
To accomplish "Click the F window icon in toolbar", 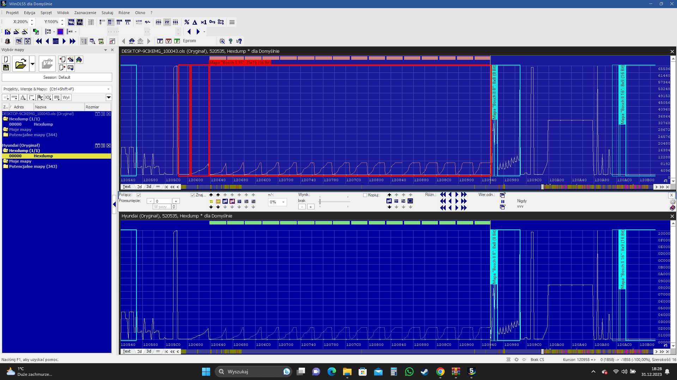I will (x=160, y=41).
